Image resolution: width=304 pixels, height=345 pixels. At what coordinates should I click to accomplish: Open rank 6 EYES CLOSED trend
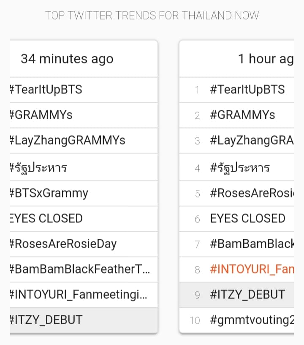pos(247,219)
